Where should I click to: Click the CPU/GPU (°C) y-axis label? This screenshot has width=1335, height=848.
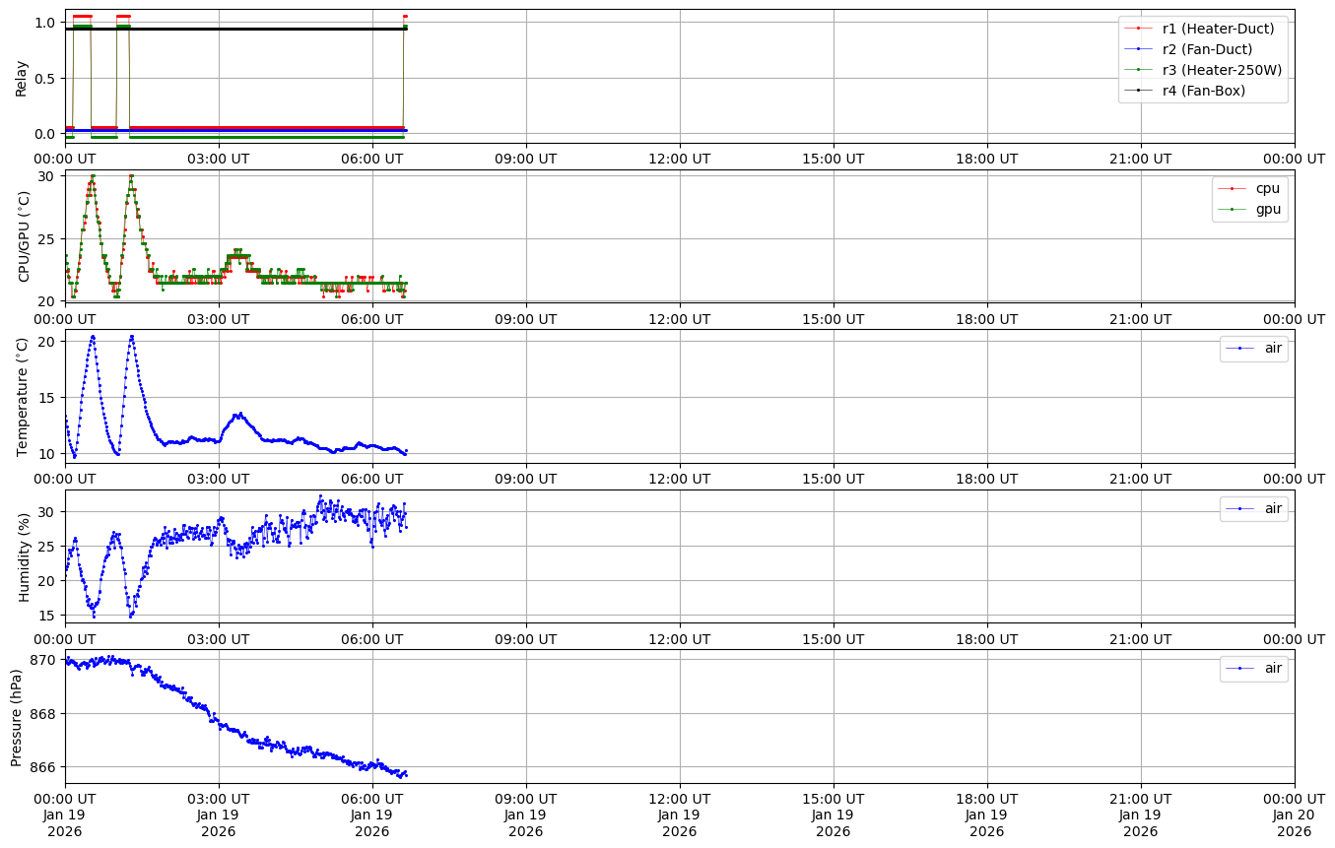(25, 236)
